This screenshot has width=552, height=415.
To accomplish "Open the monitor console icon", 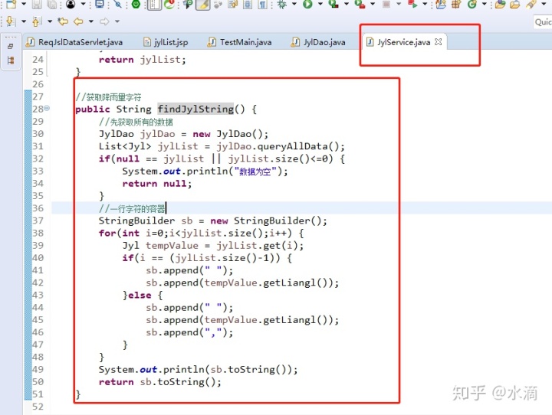I will (x=100, y=5).
